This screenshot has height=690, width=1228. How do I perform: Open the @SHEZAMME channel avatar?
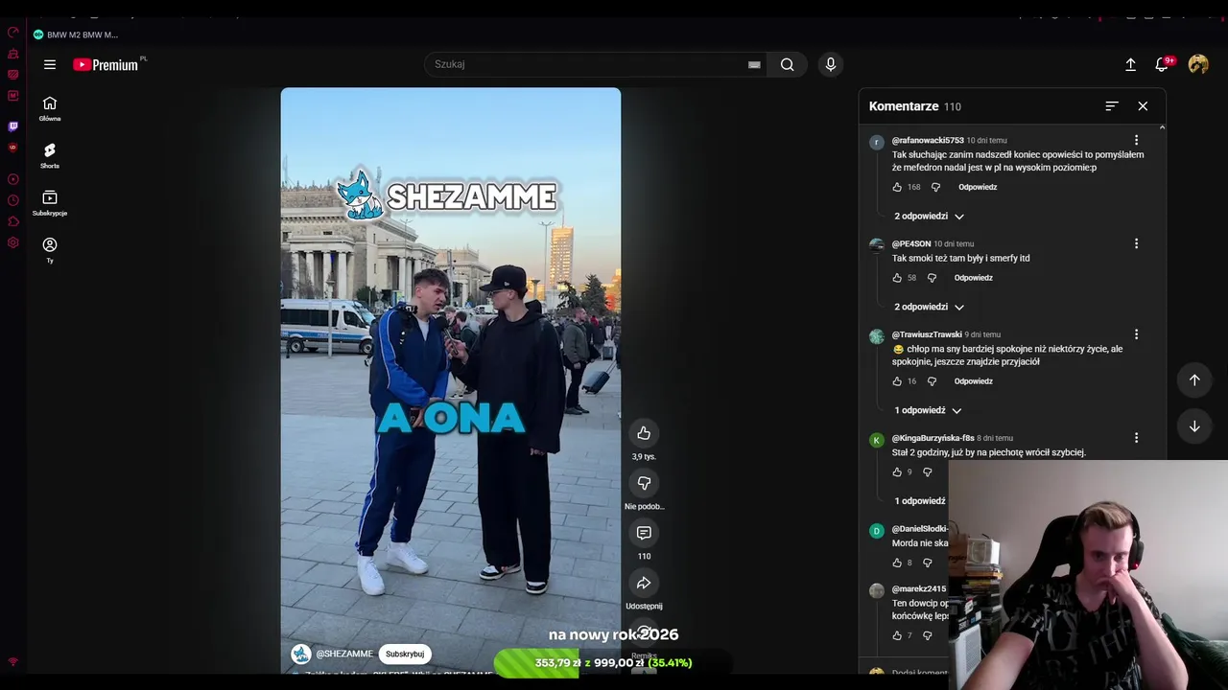[301, 654]
